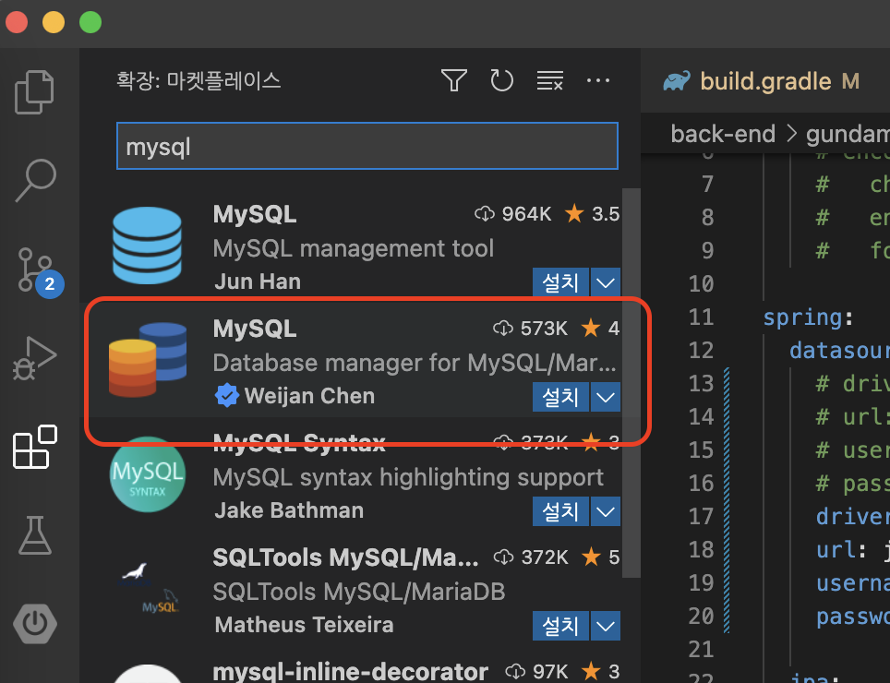
Task: Open the Extensions view icon
Action: pyautogui.click(x=35, y=447)
